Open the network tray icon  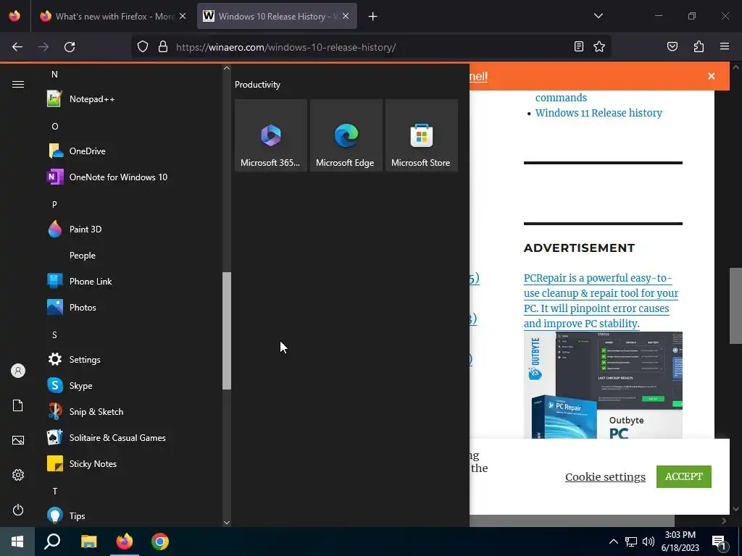[x=631, y=542]
